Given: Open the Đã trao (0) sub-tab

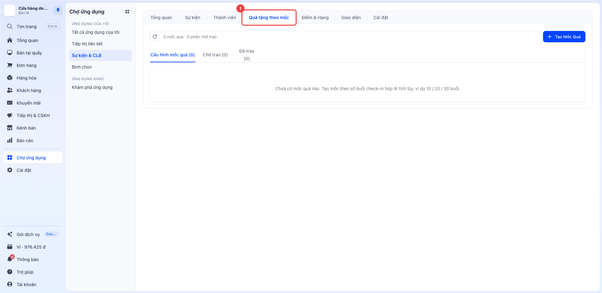Looking at the screenshot, I should tap(247, 55).
